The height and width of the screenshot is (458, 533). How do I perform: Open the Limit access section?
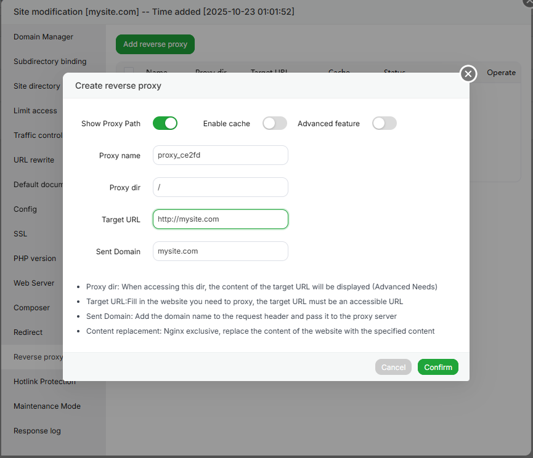click(x=35, y=111)
